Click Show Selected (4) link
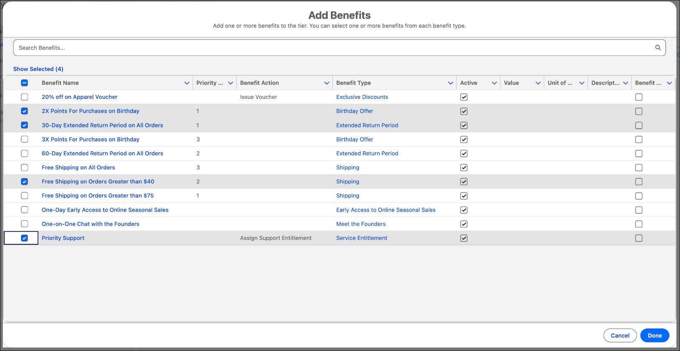 38,69
